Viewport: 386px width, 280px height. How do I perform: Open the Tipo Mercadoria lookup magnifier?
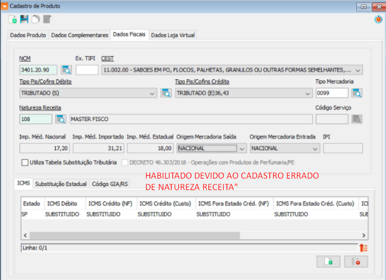coord(358,93)
